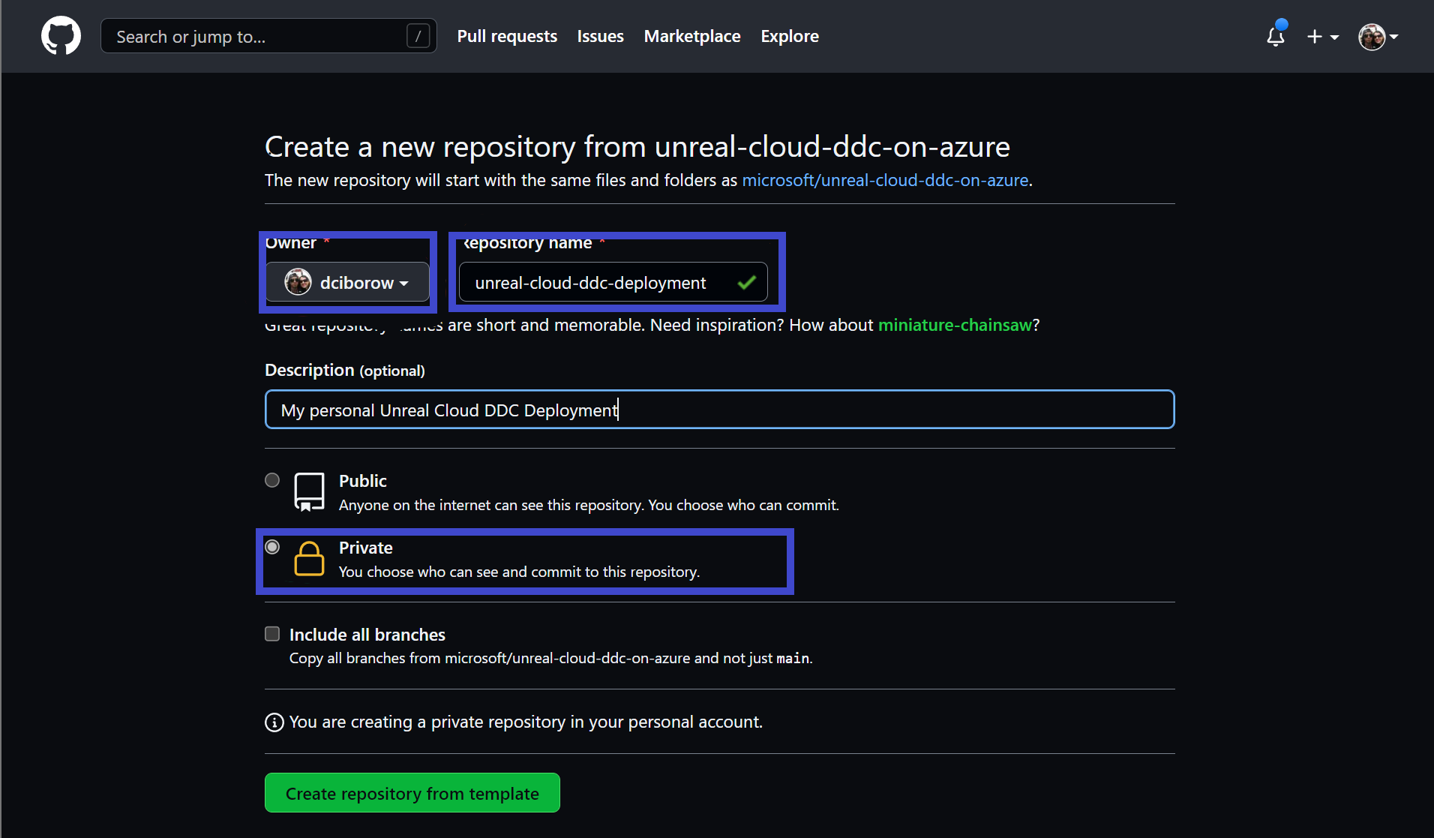
Task: Click the slash shortcut icon in search bar
Action: (x=418, y=35)
